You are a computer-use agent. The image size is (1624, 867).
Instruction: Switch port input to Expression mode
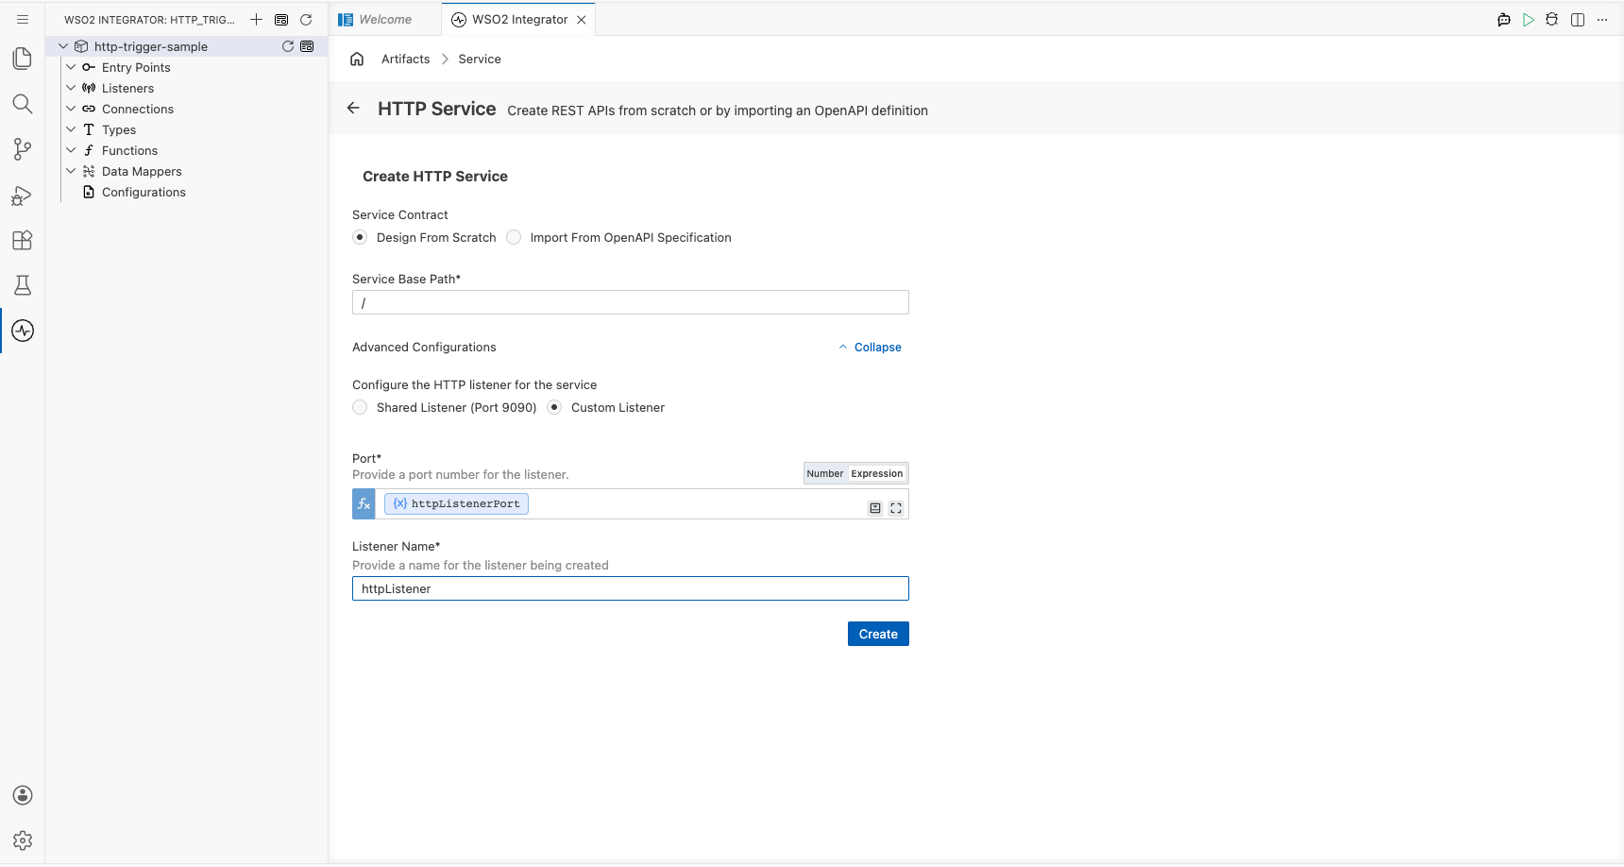[877, 473]
